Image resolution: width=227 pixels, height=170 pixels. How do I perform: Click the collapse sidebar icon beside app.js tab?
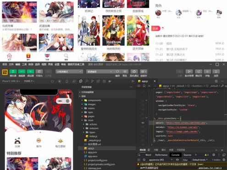pos(133,81)
